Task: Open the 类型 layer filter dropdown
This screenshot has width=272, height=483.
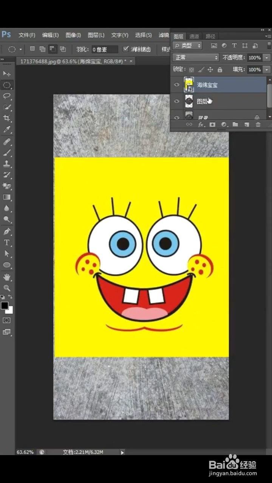Action: 187,46
